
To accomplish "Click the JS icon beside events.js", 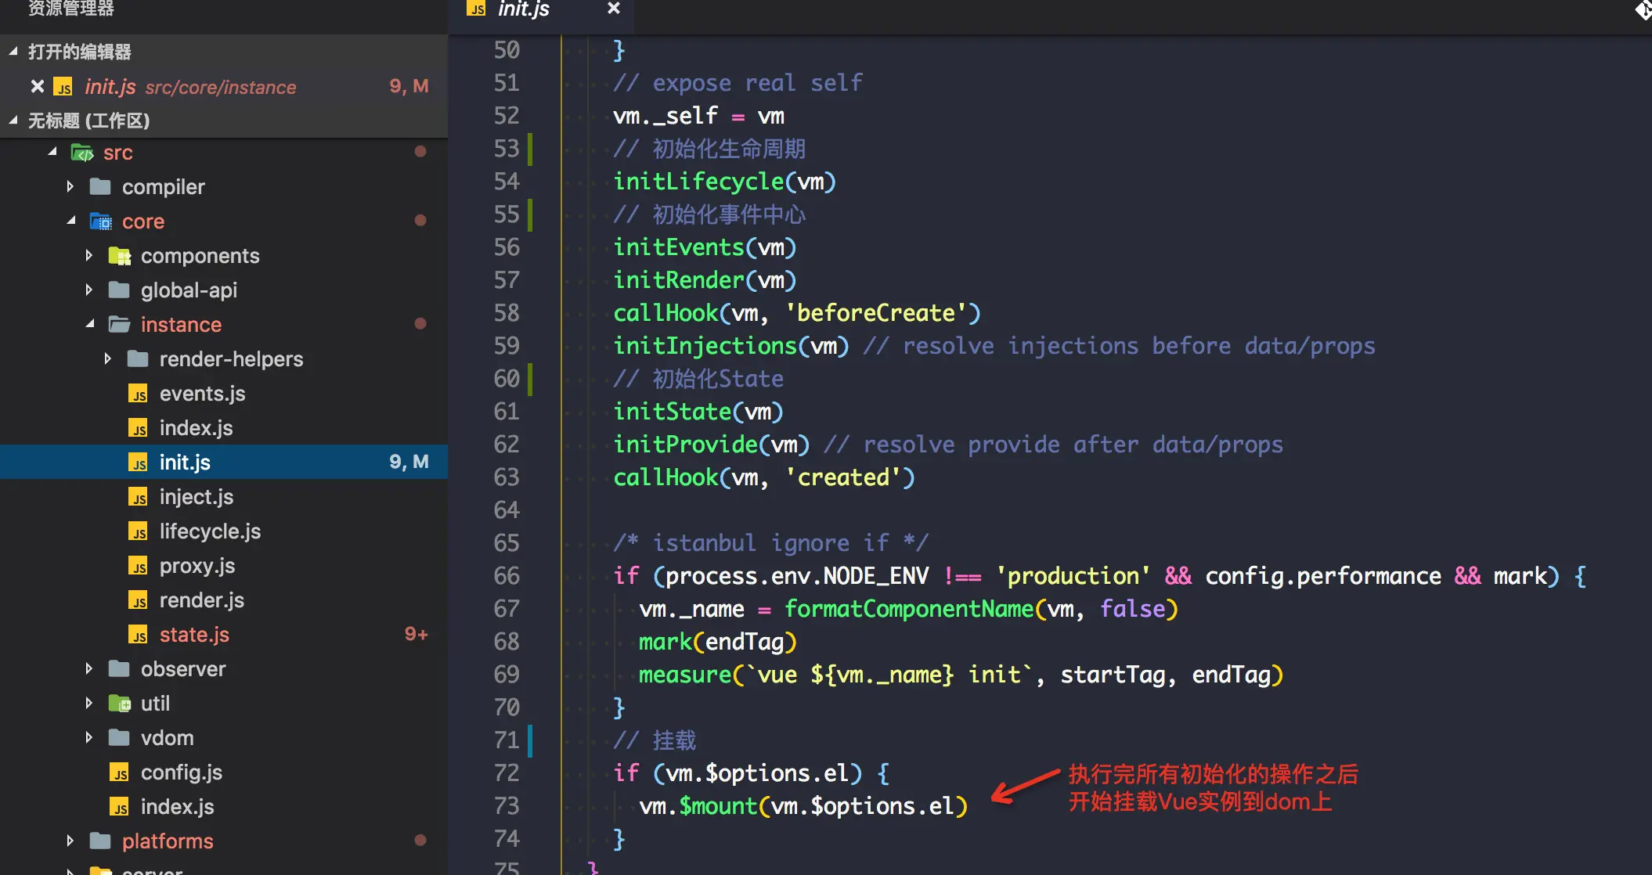I will [x=138, y=394].
